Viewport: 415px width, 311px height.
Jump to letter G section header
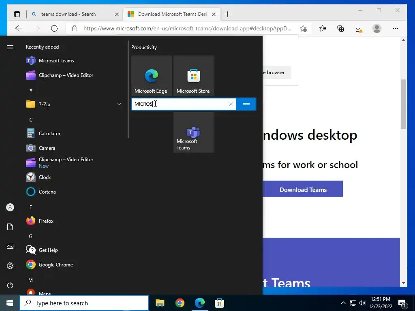coord(31,236)
